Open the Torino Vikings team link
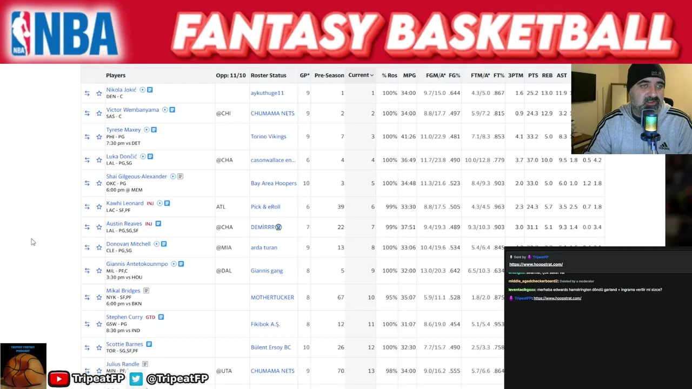Image resolution: width=692 pixels, height=389 pixels. click(x=268, y=137)
